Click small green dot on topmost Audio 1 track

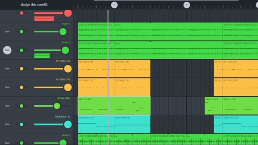21,31
